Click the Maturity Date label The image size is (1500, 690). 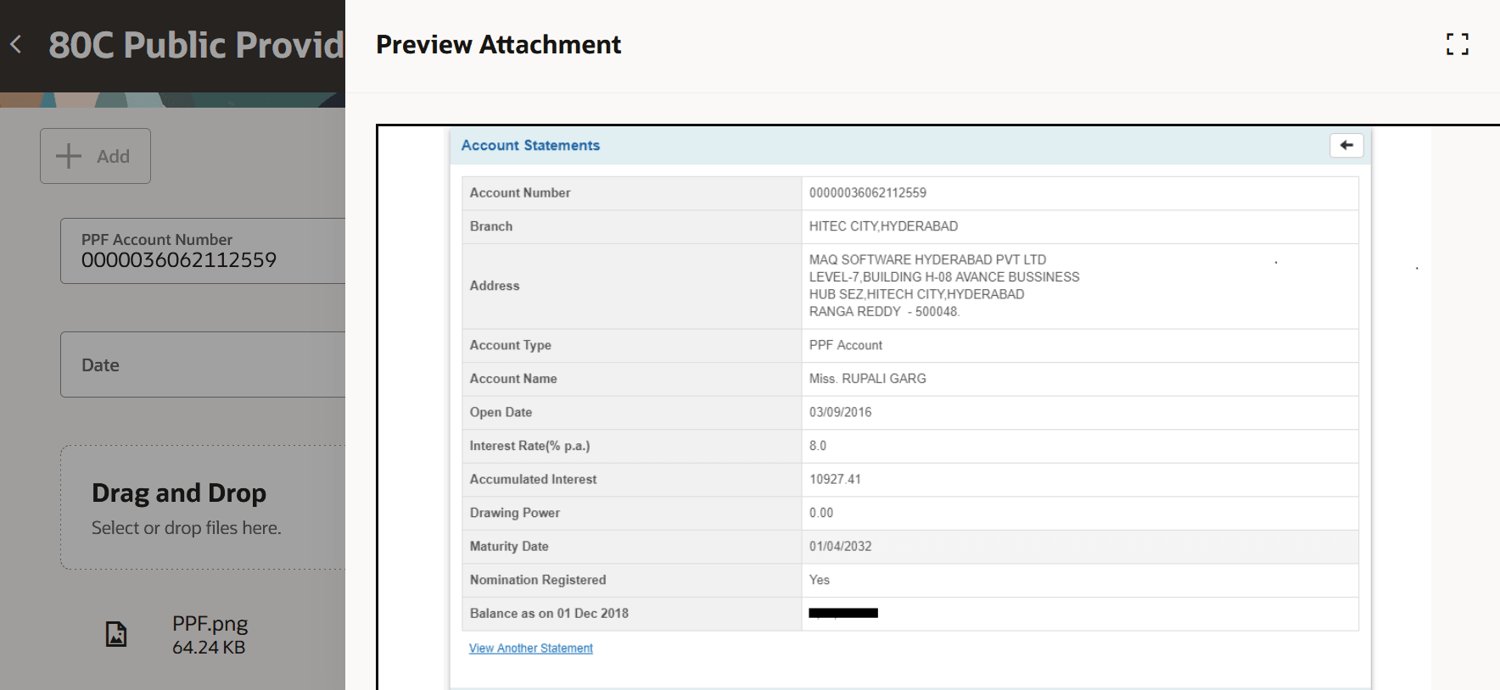(509, 546)
